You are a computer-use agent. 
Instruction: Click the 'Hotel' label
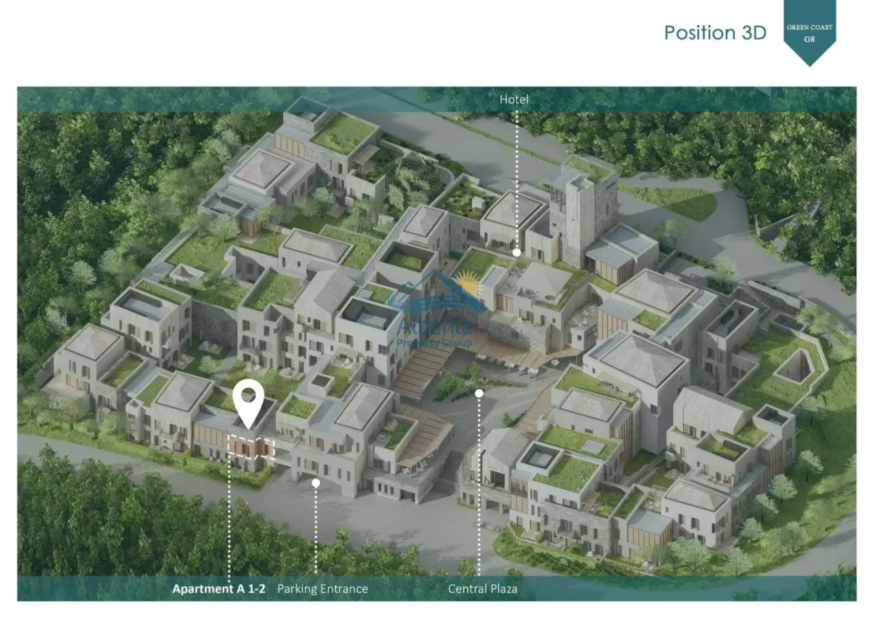pos(514,100)
